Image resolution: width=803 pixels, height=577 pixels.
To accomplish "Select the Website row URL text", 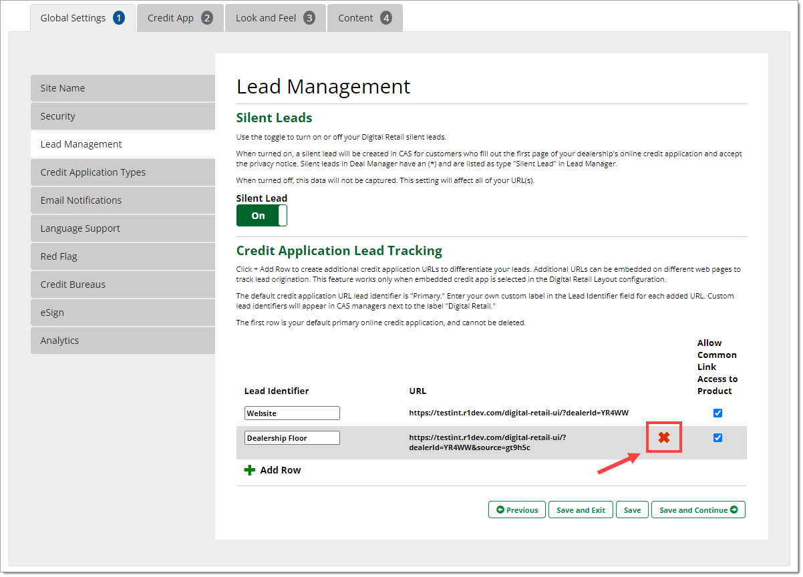I will coord(519,413).
